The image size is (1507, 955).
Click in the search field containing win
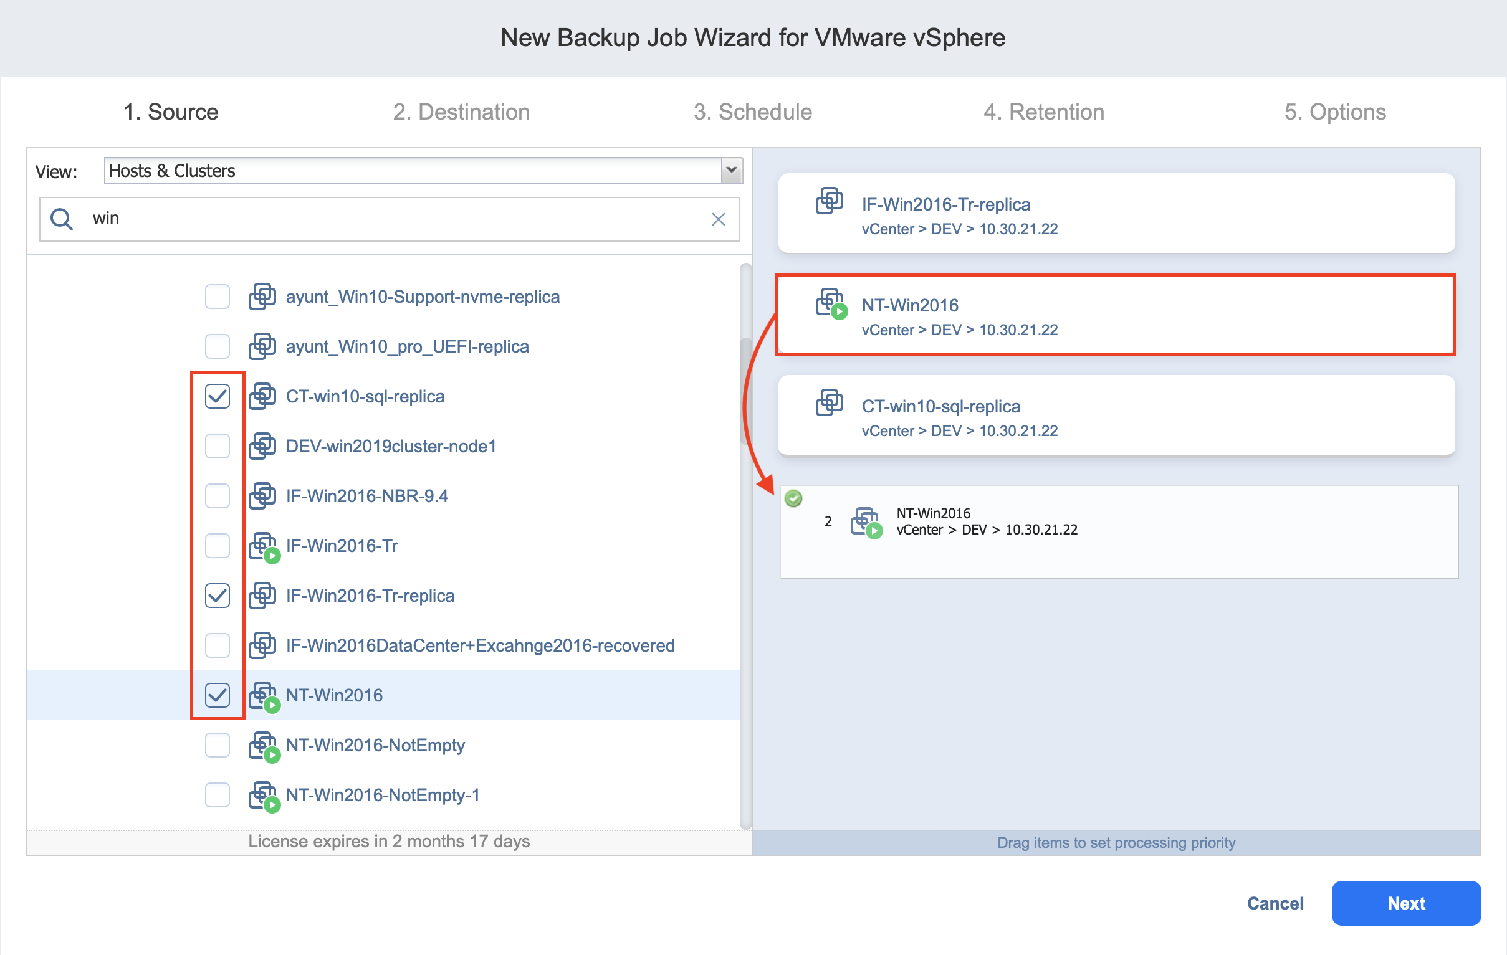click(390, 219)
